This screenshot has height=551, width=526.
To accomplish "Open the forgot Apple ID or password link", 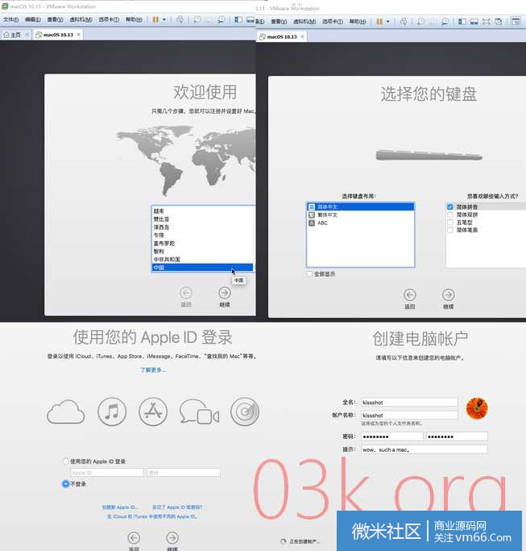I will click(177, 507).
